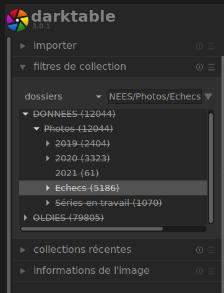The image size is (224, 293).
Task: Open the dossiers filter type dropdown
Action: click(63, 96)
